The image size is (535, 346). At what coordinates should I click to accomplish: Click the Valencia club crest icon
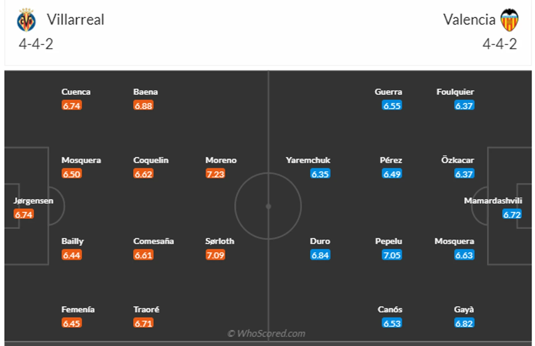coord(509,20)
